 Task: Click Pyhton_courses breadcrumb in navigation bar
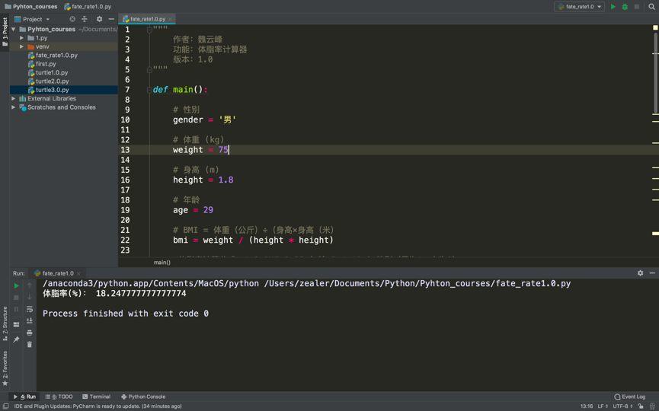click(30, 7)
